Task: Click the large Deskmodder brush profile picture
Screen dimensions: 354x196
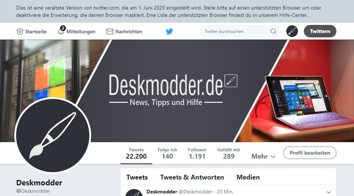Action: [53, 136]
